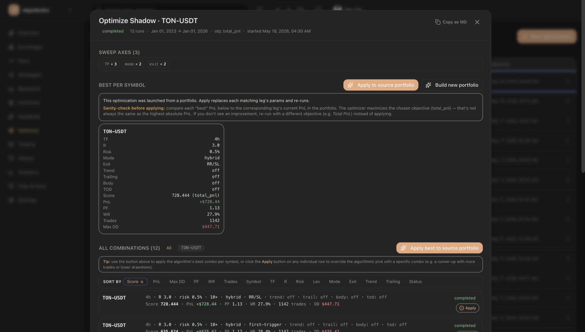
Task: Sort combinations by Risk
Action: [300, 282]
